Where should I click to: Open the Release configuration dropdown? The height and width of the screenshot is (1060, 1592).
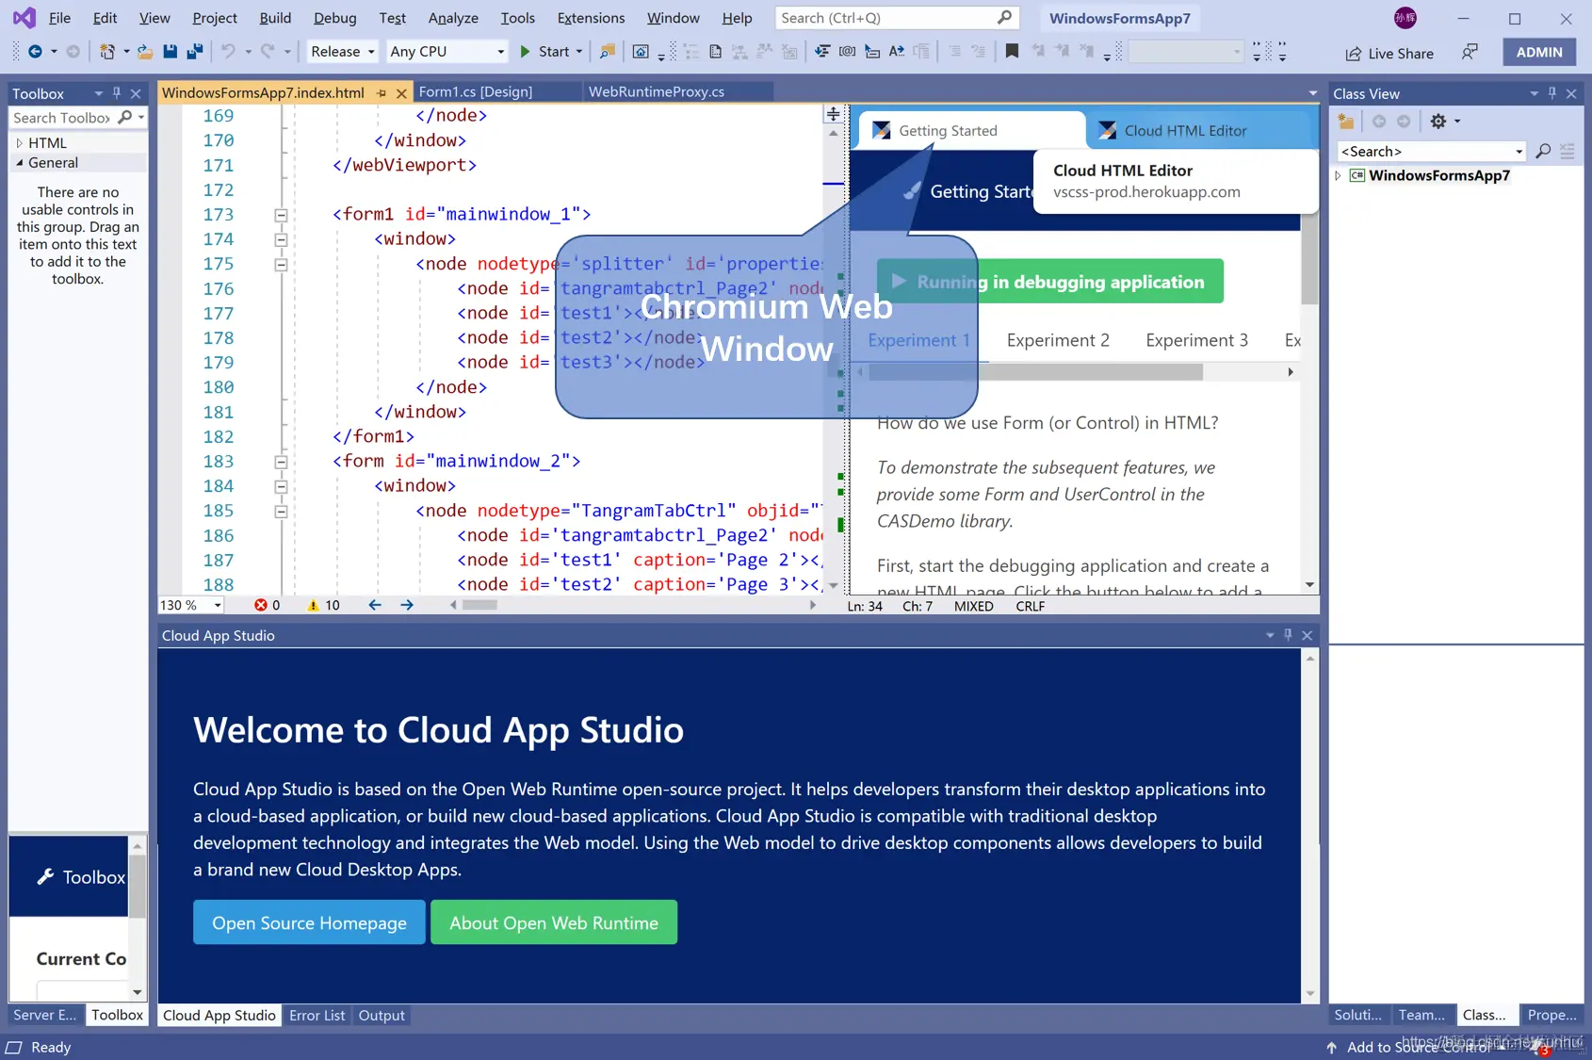(x=343, y=52)
